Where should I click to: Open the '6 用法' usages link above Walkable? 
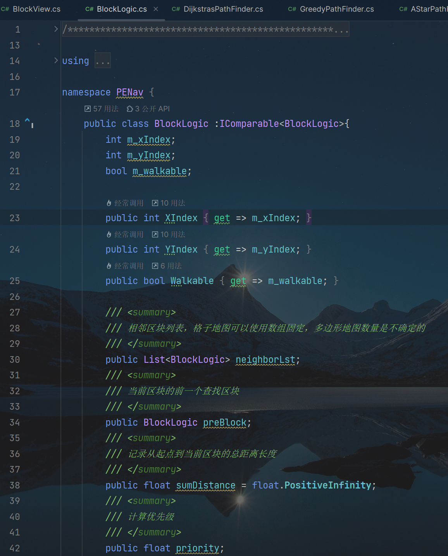coord(171,266)
